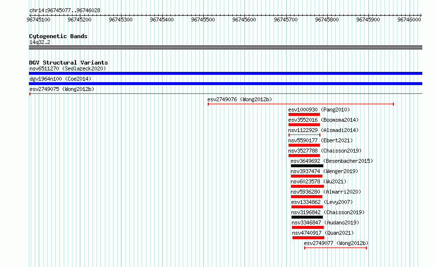
Task: Open nsv5936280 (Almarri2020) variant label
Action: 326,192
